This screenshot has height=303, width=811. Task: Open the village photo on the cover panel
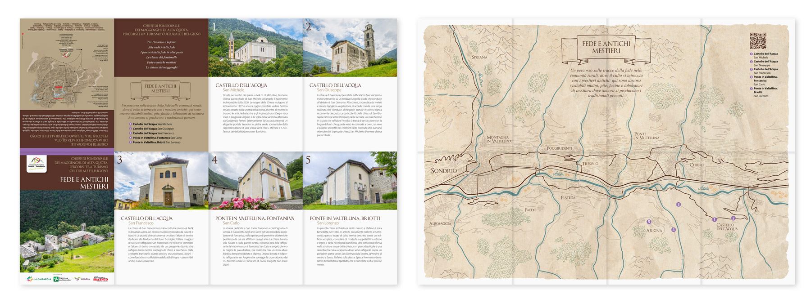67,231
